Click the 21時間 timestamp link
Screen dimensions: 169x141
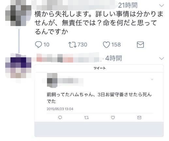tap(128, 5)
